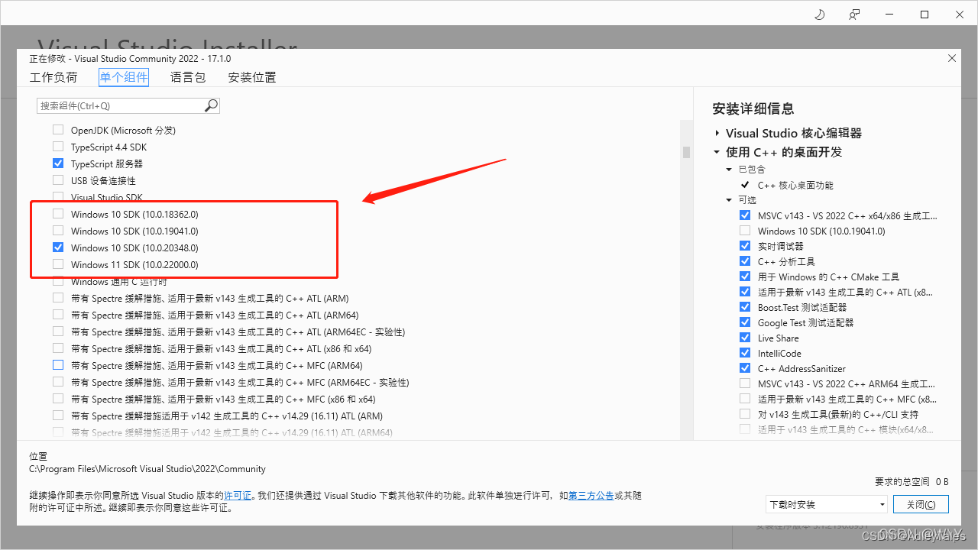
Task: Collapse the 可选 section
Action: tap(729, 199)
